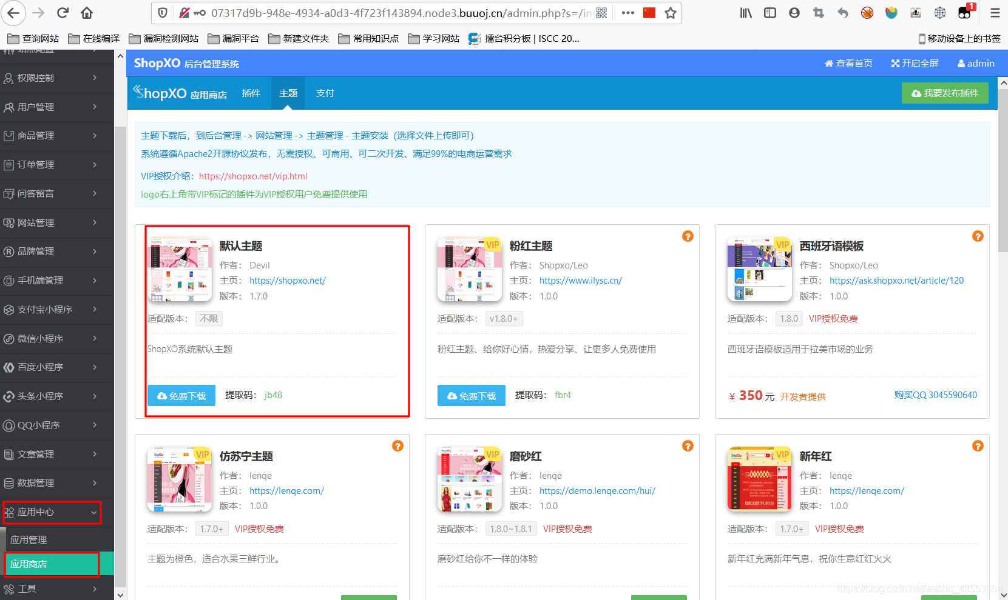Expand 微信小程序 sidebar section
The height and width of the screenshot is (600, 1008).
pos(57,339)
